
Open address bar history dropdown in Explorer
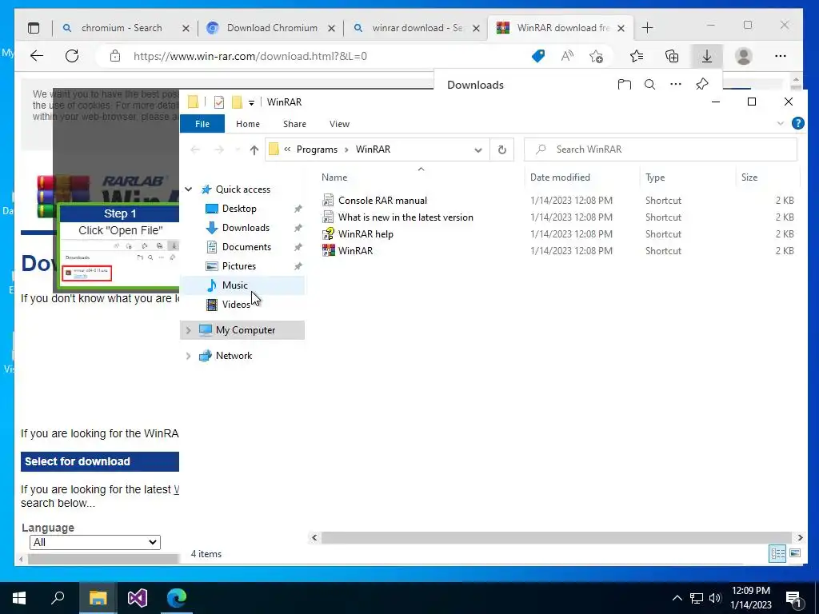click(478, 150)
